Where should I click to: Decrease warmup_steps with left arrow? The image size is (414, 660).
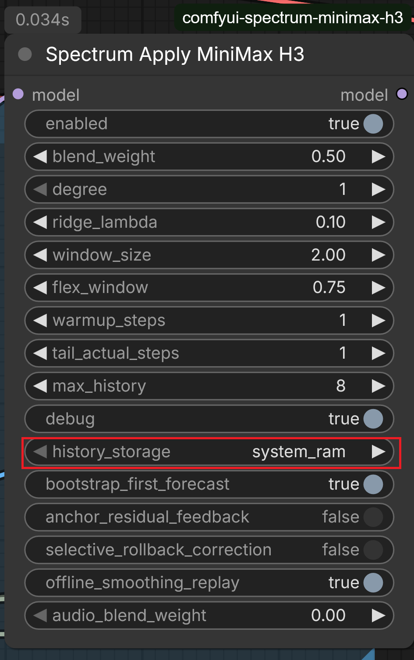pyautogui.click(x=40, y=321)
